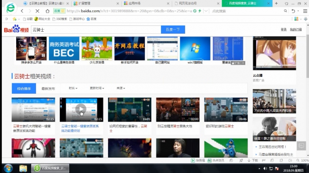Open the skin shirt icon in title bar
Viewport: 309px width, 173px height.
tap(287, 3)
